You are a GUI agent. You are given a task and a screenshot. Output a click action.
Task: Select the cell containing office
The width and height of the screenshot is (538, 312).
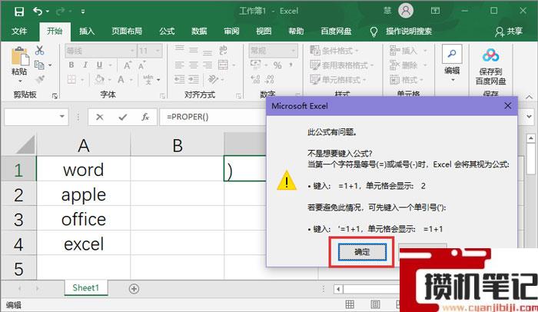[x=83, y=220]
